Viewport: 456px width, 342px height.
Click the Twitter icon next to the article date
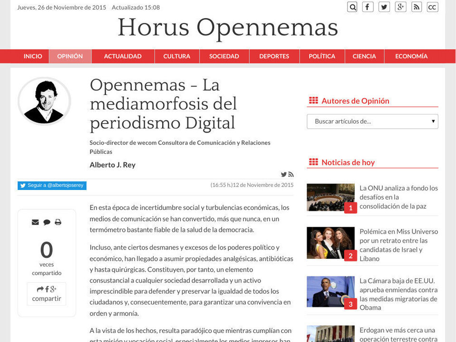[x=283, y=174]
